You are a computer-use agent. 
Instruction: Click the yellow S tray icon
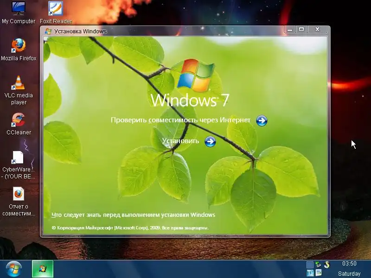[327, 265]
